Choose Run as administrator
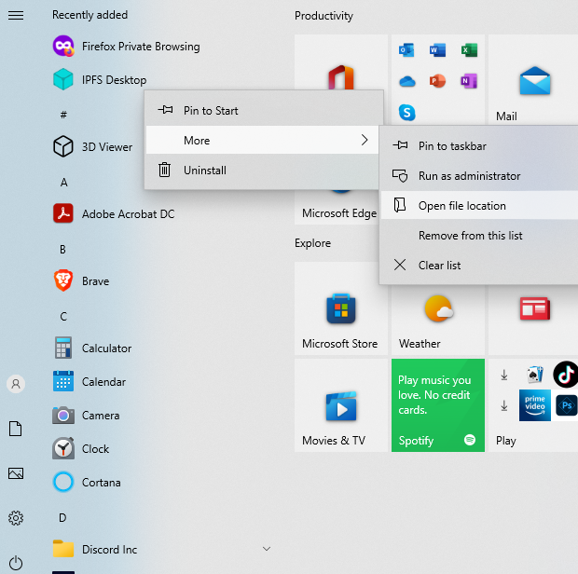Viewport: 578px width, 574px height. click(479, 176)
